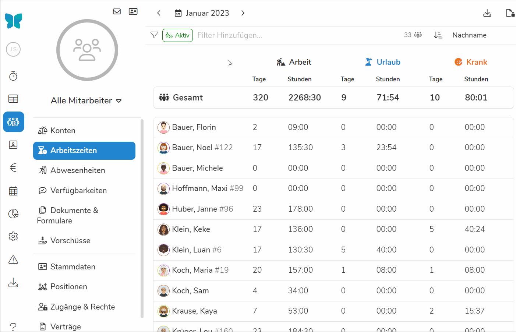Viewport: 516px width, 332px height.
Task: Open the Januar 2023 date picker
Action: [202, 13]
